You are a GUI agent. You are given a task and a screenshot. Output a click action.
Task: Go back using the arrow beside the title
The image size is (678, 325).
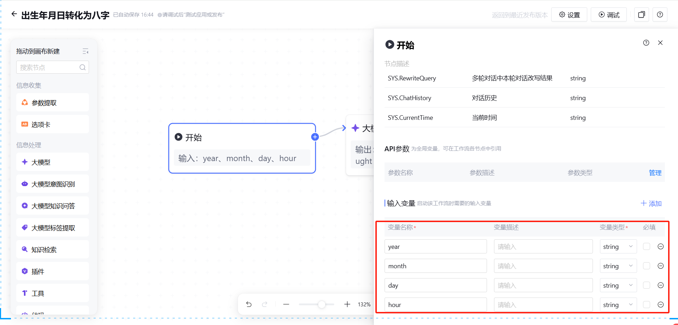14,14
